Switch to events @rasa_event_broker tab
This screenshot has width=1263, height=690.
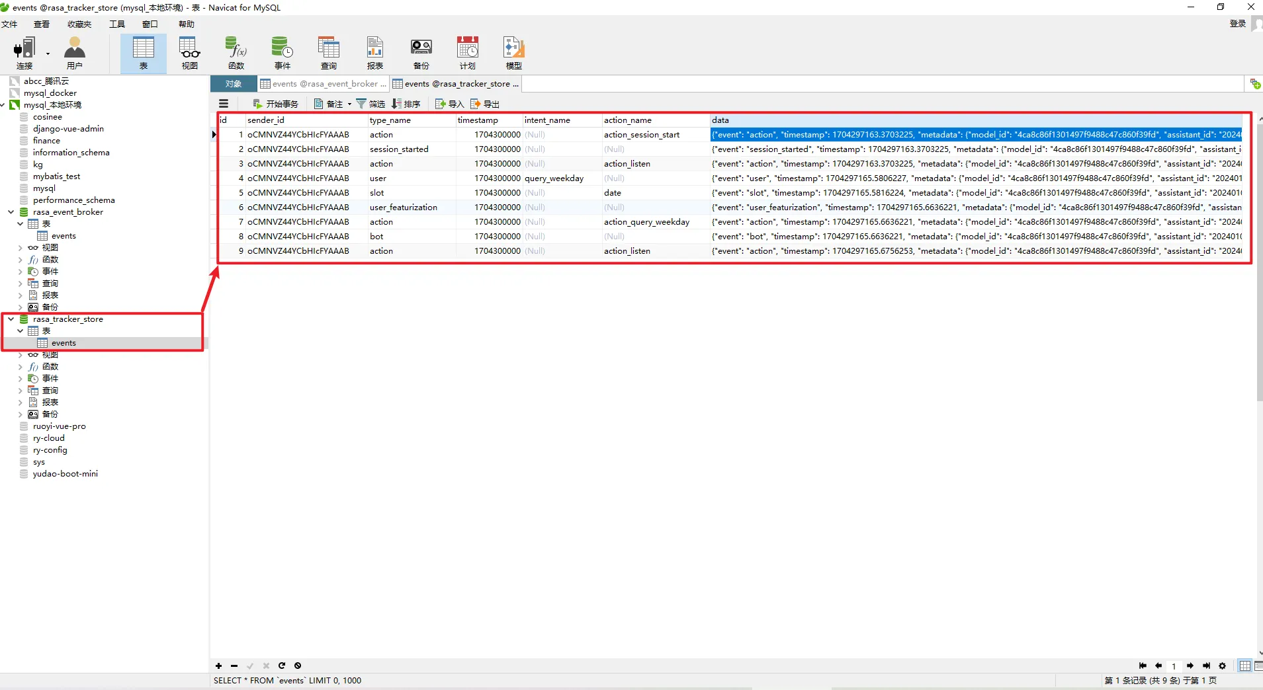click(324, 84)
